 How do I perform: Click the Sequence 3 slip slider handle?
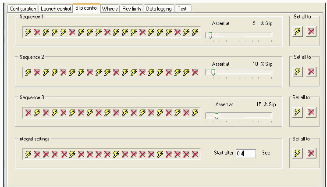click(217, 116)
